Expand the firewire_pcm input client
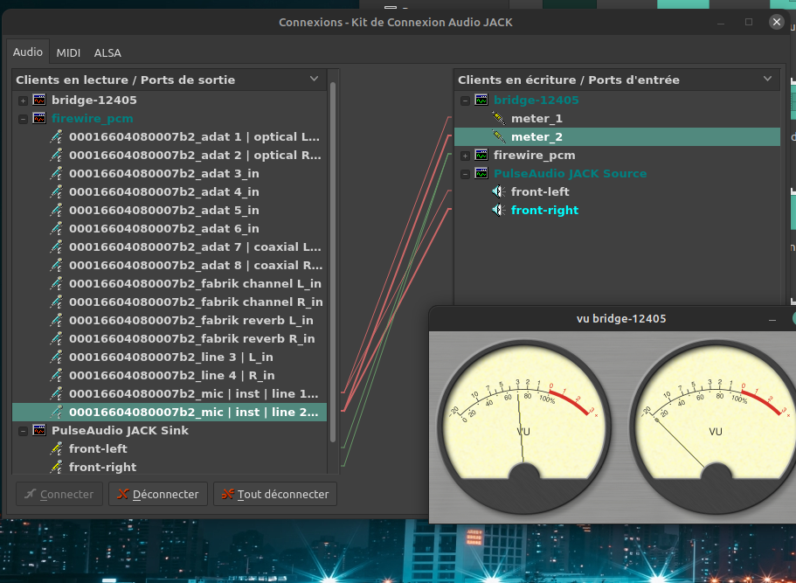Image resolution: width=796 pixels, height=583 pixels. point(465,156)
